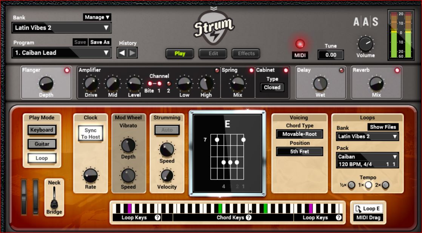Click the Amplifier Mid knob
The height and width of the screenshot is (233, 422).
(113, 83)
